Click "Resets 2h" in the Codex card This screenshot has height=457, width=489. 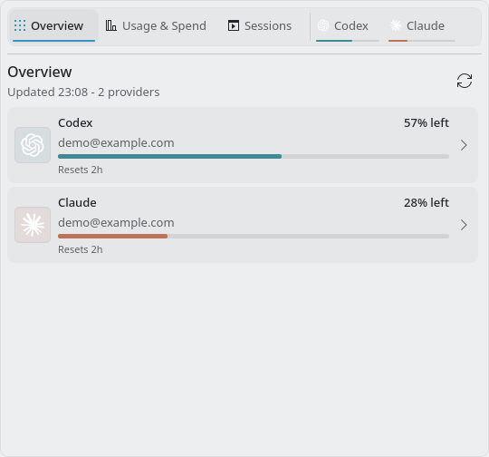81,170
